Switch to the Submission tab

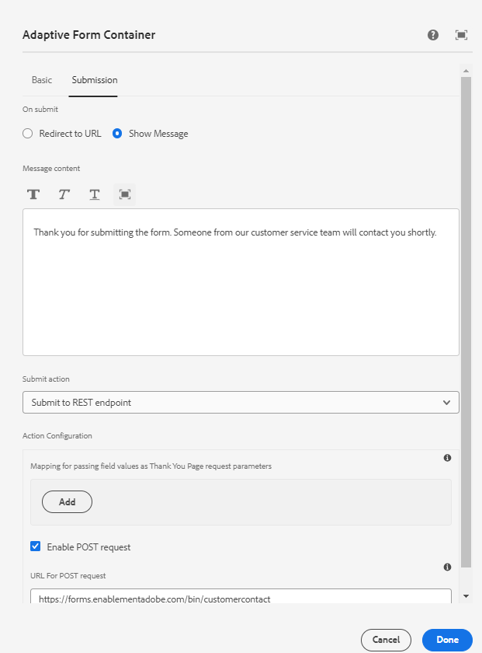[x=94, y=80]
